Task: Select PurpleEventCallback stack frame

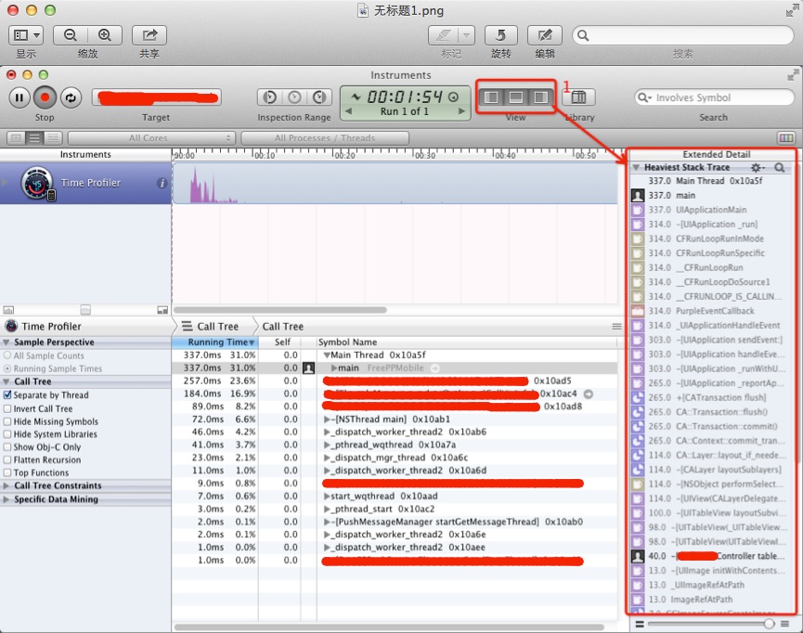Action: coord(712,311)
